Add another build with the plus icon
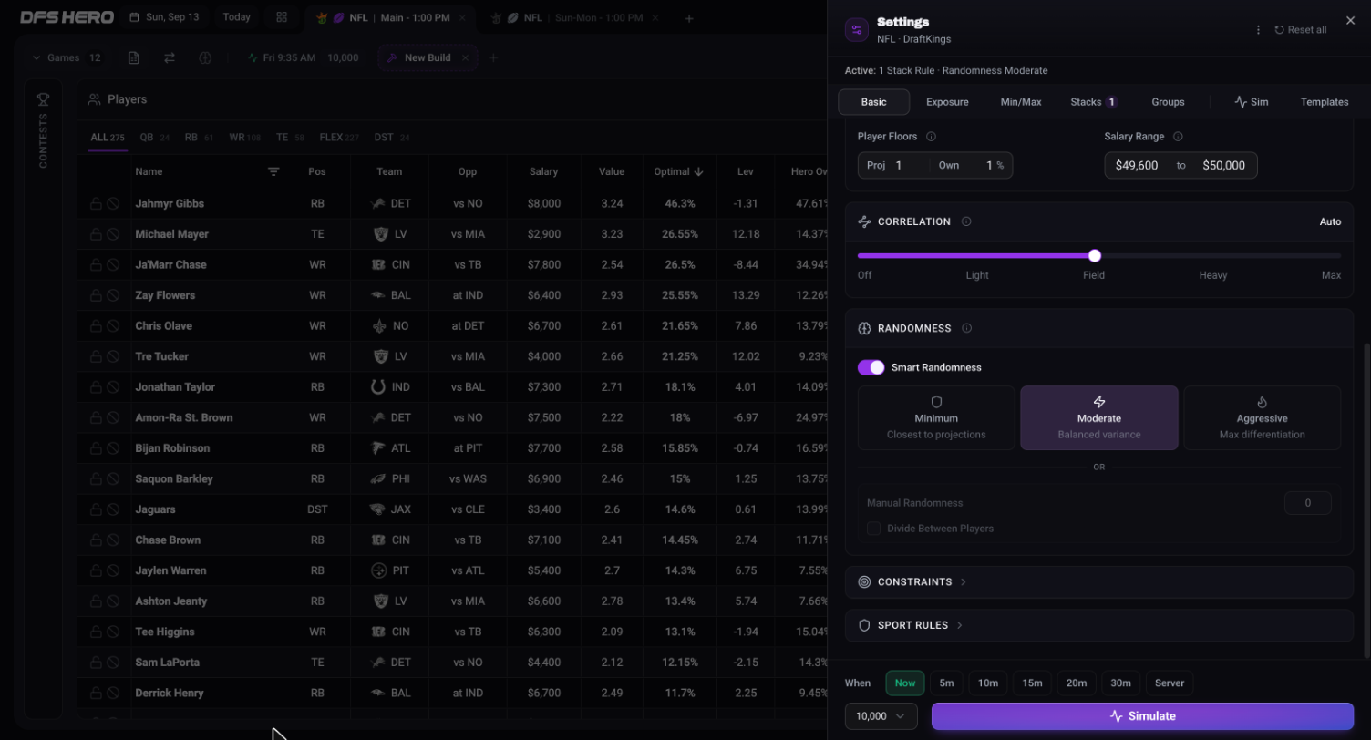Image resolution: width=1371 pixels, height=740 pixels. (x=493, y=57)
